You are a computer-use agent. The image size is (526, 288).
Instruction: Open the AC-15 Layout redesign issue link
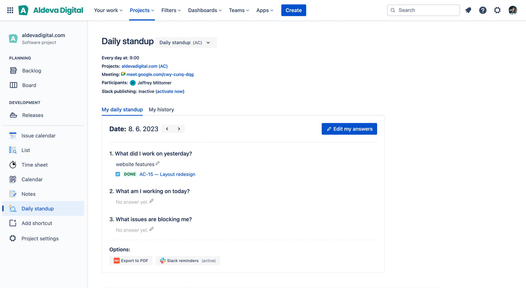point(167,174)
